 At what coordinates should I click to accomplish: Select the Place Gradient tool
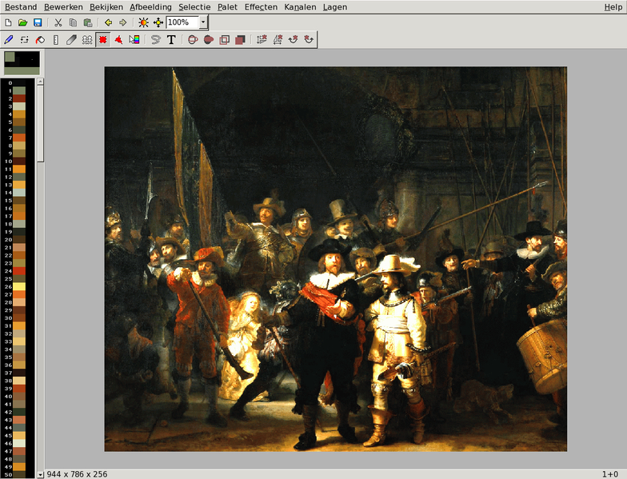tap(134, 39)
